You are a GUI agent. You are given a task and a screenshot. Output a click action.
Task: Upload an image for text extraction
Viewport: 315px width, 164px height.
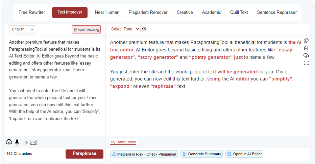pyautogui.click(x=33, y=142)
